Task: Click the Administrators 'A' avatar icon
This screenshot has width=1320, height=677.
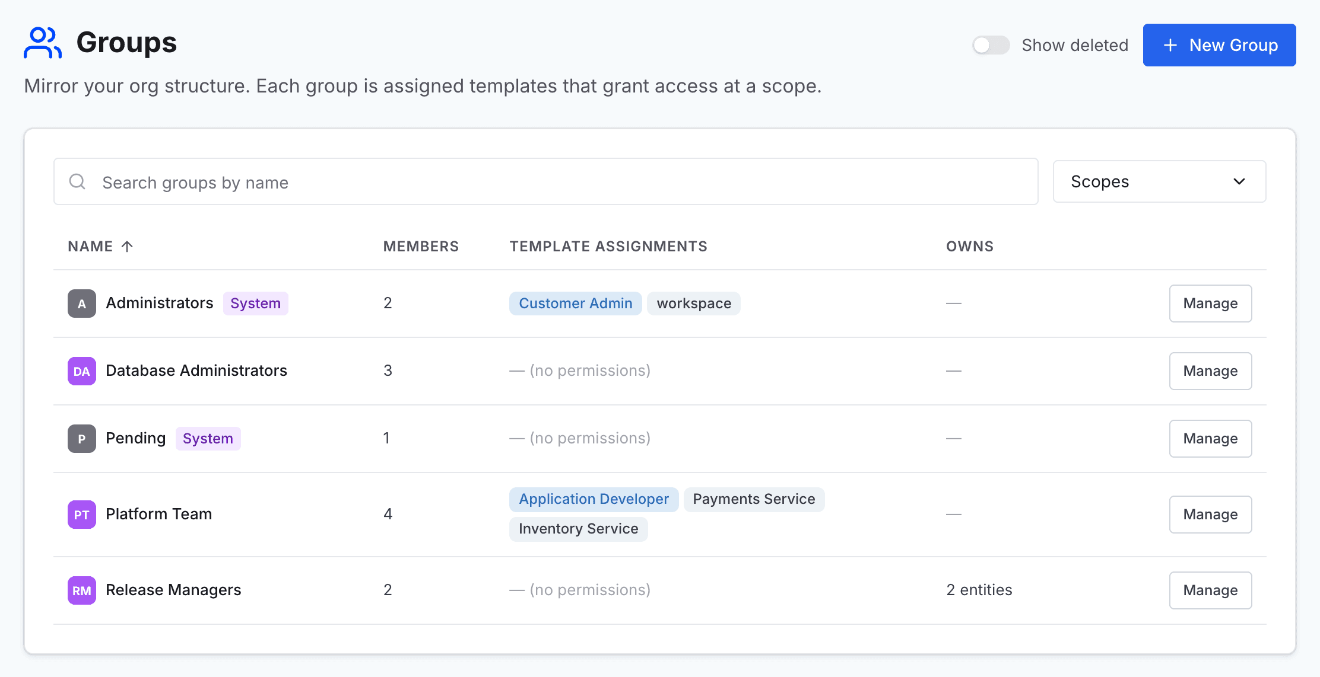Action: click(x=82, y=304)
